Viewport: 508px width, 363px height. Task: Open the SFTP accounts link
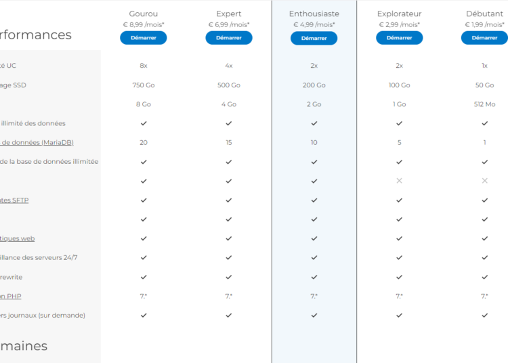[x=14, y=200]
